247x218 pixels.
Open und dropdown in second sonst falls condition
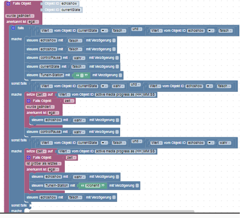pos(137,141)
